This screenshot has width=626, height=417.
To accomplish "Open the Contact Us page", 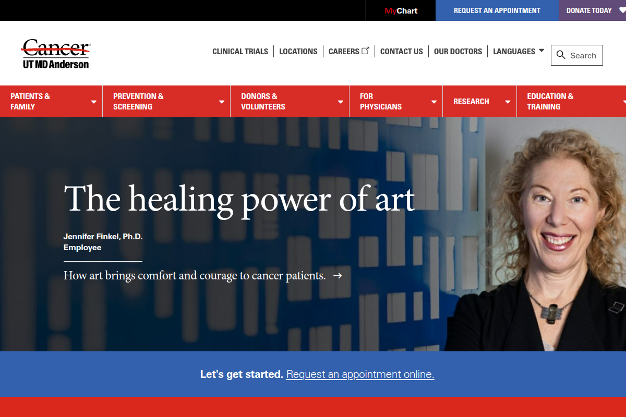I will (x=402, y=51).
